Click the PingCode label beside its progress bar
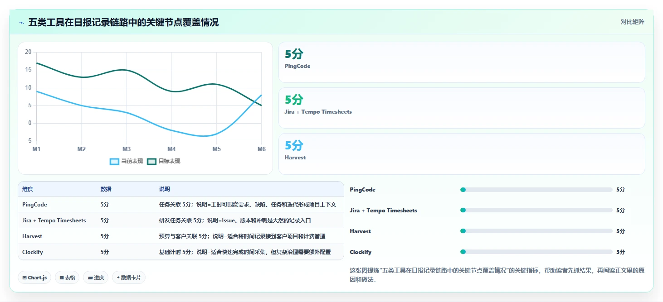Viewport: 663px width, 302px height. click(362, 190)
